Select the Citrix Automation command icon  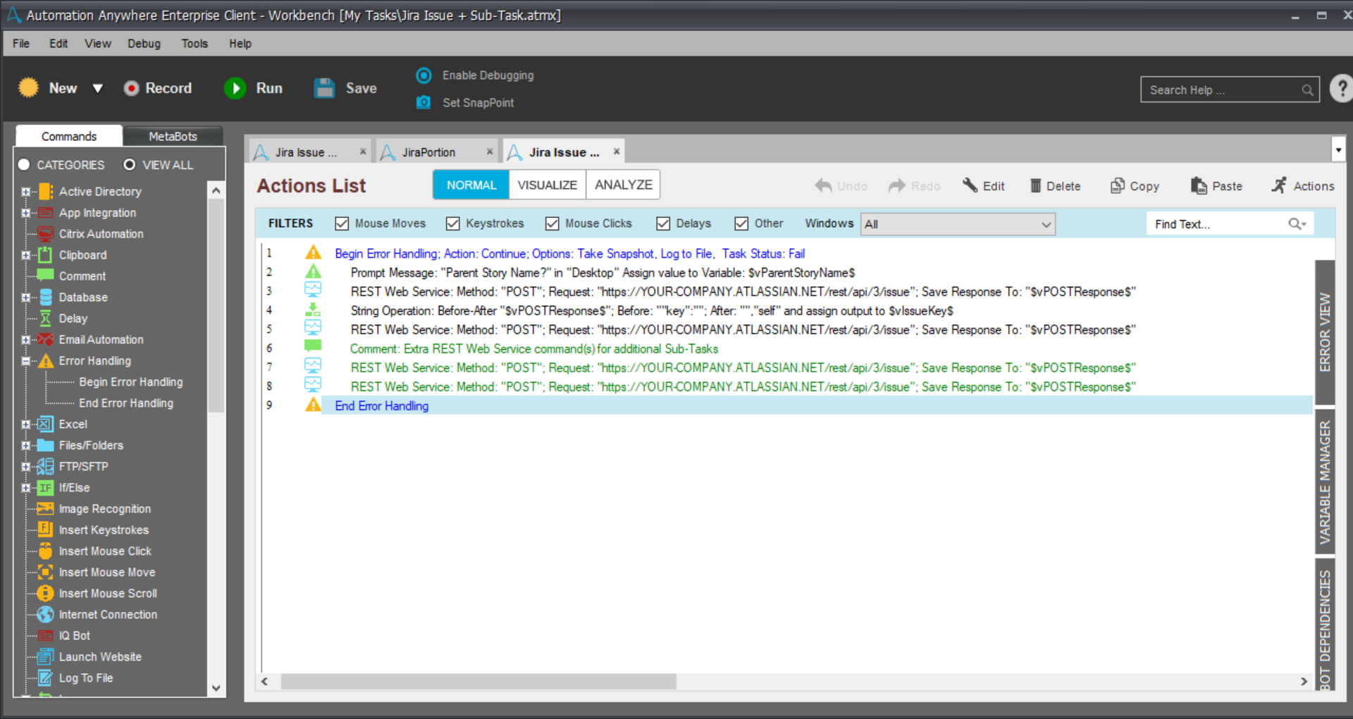[x=45, y=234]
